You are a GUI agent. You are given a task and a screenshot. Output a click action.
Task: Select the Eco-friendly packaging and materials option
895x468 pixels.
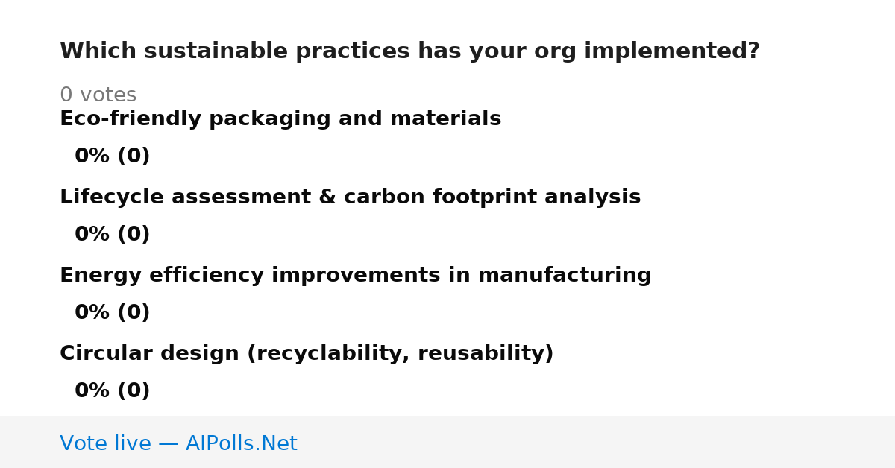[280, 119]
